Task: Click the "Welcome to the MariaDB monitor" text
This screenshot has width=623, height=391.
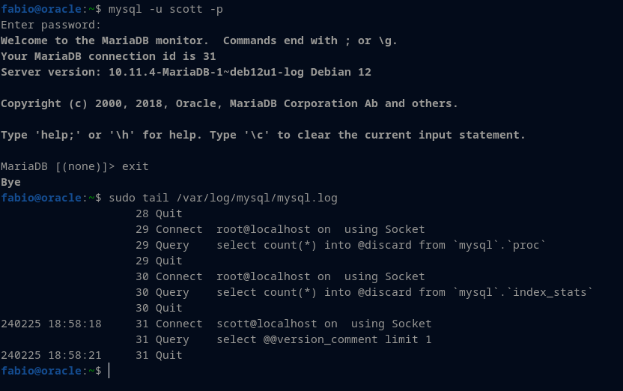Action: (105, 40)
